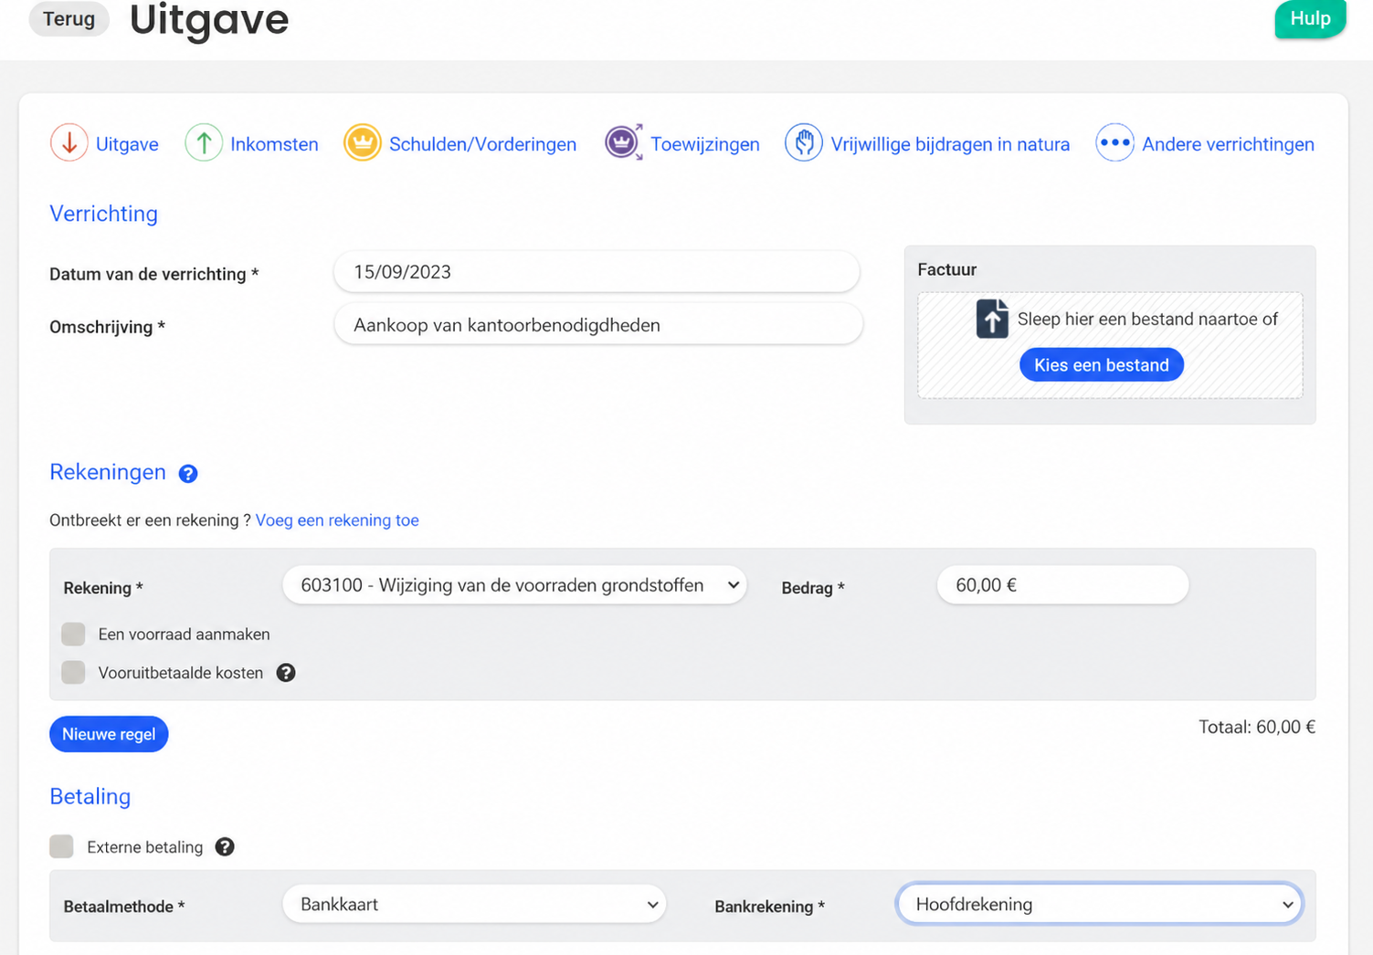Open the green Hulp button

(1310, 18)
